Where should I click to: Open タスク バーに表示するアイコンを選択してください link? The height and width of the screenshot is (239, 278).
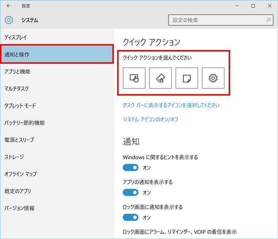pos(171,105)
